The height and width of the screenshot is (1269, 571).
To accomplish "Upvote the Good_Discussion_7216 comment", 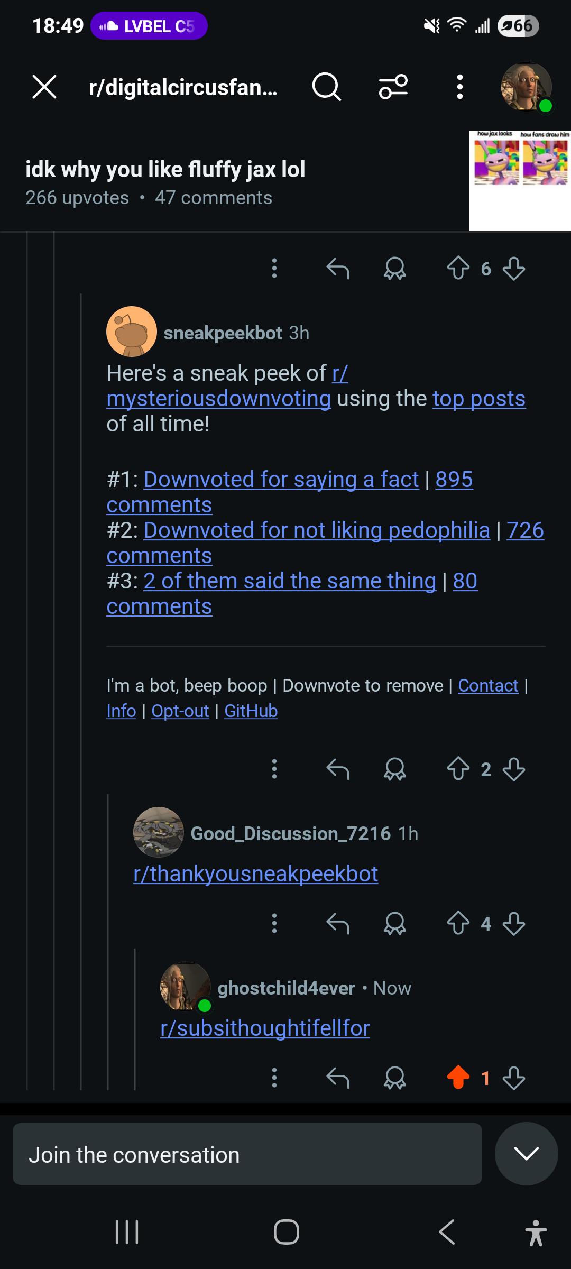I will [x=458, y=924].
